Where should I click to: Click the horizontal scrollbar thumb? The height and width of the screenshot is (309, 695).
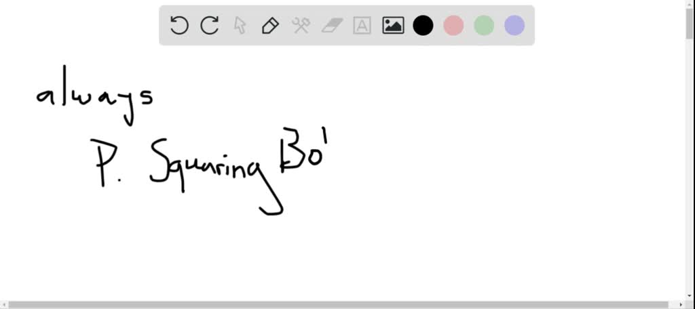[x=339, y=304]
